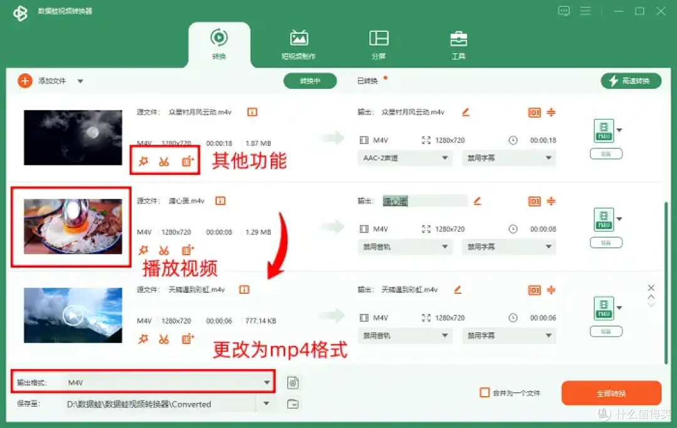The width and height of the screenshot is (677, 428).
Task: Click scissors cut tool for 777.14 KB video
Action: click(x=164, y=339)
